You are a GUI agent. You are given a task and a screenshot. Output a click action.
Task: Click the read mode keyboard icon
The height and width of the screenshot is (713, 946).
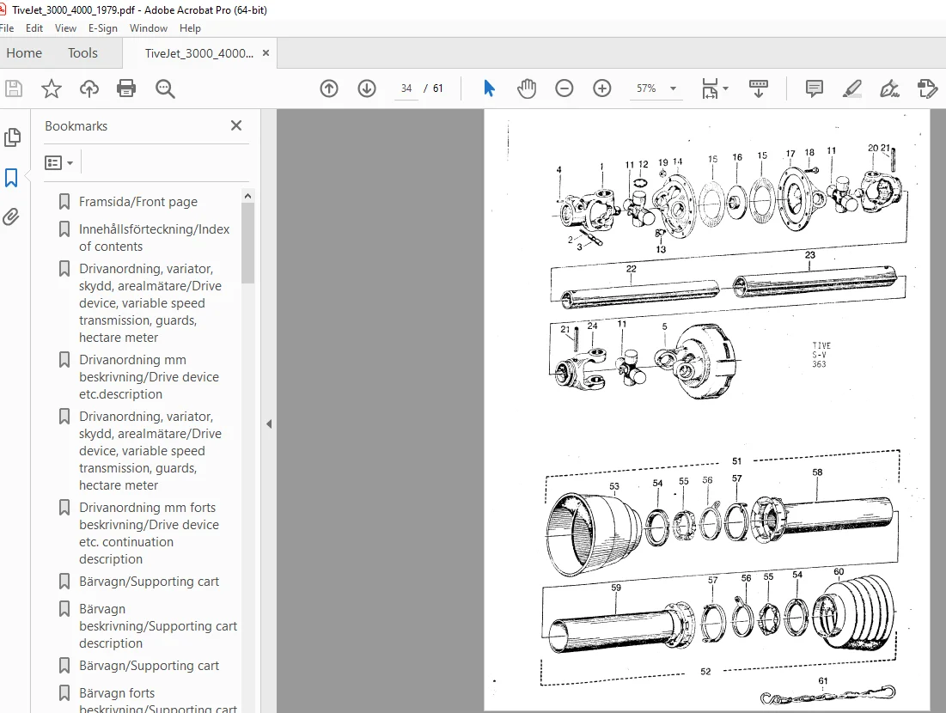(x=759, y=88)
